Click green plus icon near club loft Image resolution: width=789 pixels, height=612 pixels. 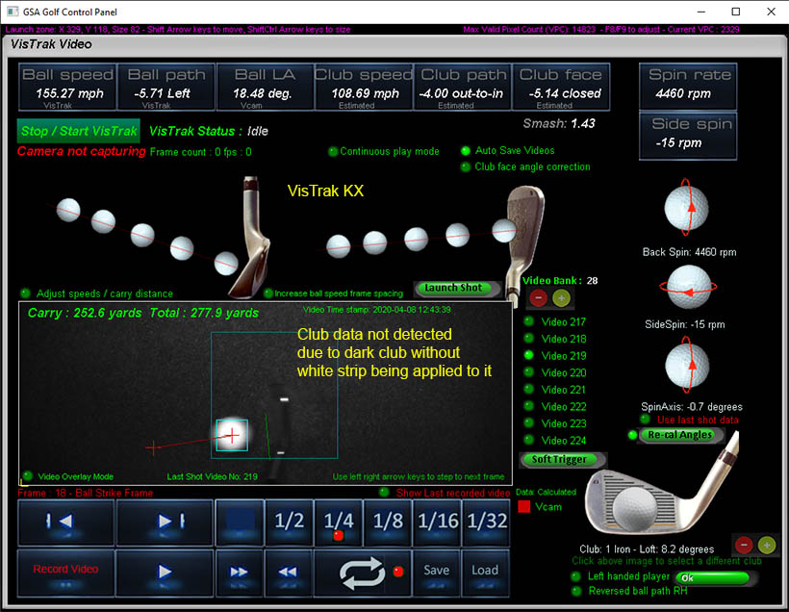(766, 545)
